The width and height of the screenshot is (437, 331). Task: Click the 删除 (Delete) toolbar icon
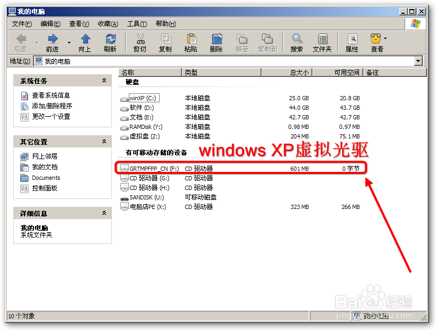click(x=216, y=42)
